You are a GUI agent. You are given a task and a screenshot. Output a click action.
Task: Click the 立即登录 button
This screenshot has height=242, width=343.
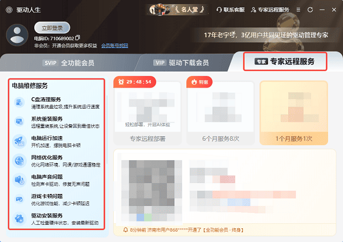pos(52,28)
